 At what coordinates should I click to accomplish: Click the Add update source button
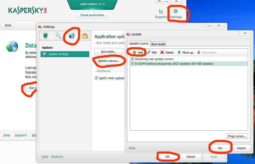(x=138, y=52)
